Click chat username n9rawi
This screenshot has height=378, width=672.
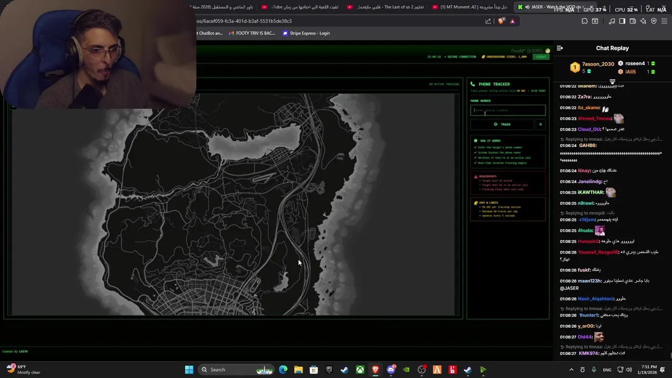click(x=585, y=203)
